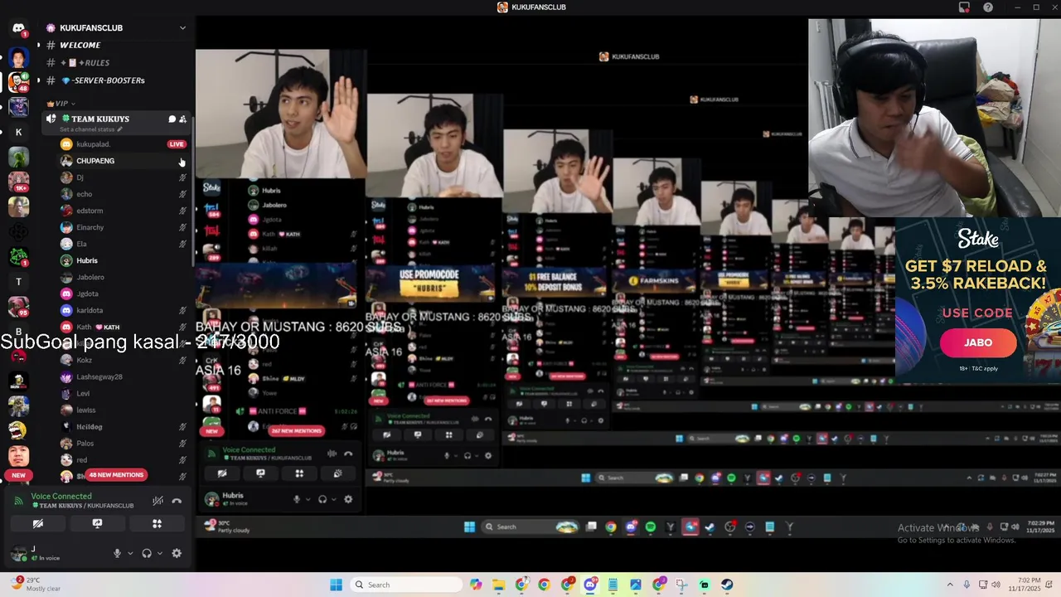Screen dimensions: 1061x597
Task: Click the signal-strength icon next to Voice Connected
Action: [19, 501]
